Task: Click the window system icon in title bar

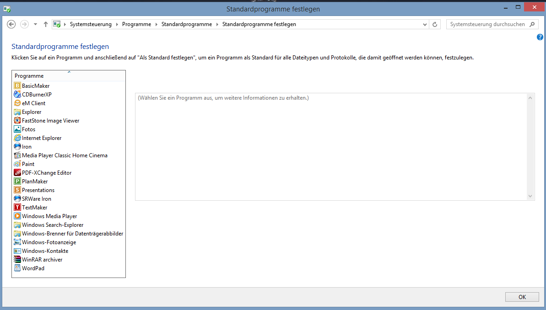Action: tap(7, 9)
